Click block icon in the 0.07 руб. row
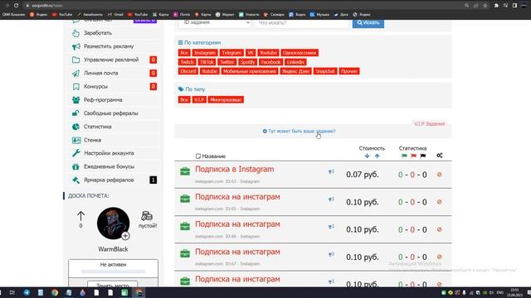 click(x=439, y=175)
